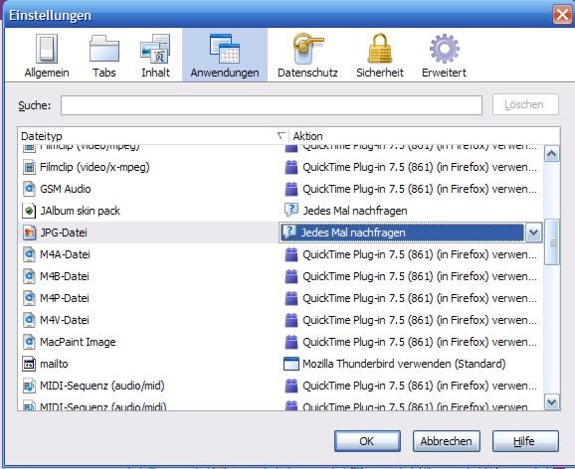Confirm settings with the OK button
This screenshot has width=575, height=469.
tap(367, 441)
